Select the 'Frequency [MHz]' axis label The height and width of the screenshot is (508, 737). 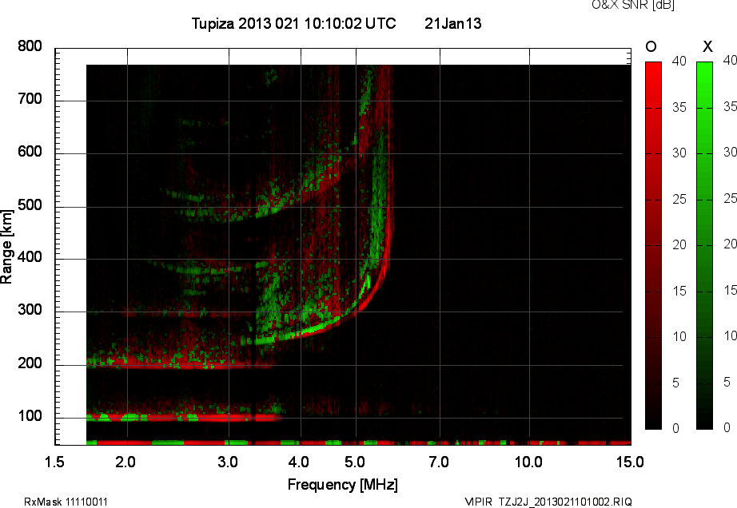click(x=343, y=485)
